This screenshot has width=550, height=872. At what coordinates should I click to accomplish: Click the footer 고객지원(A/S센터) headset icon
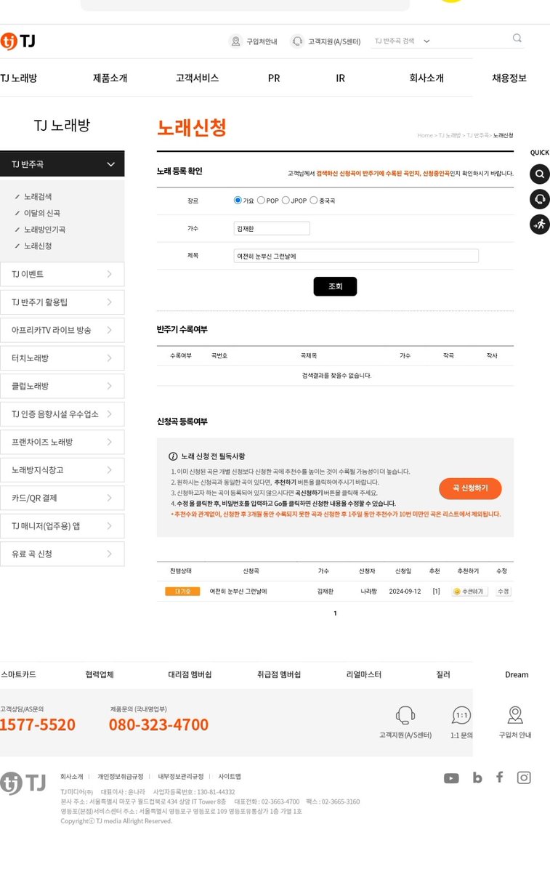point(405,715)
